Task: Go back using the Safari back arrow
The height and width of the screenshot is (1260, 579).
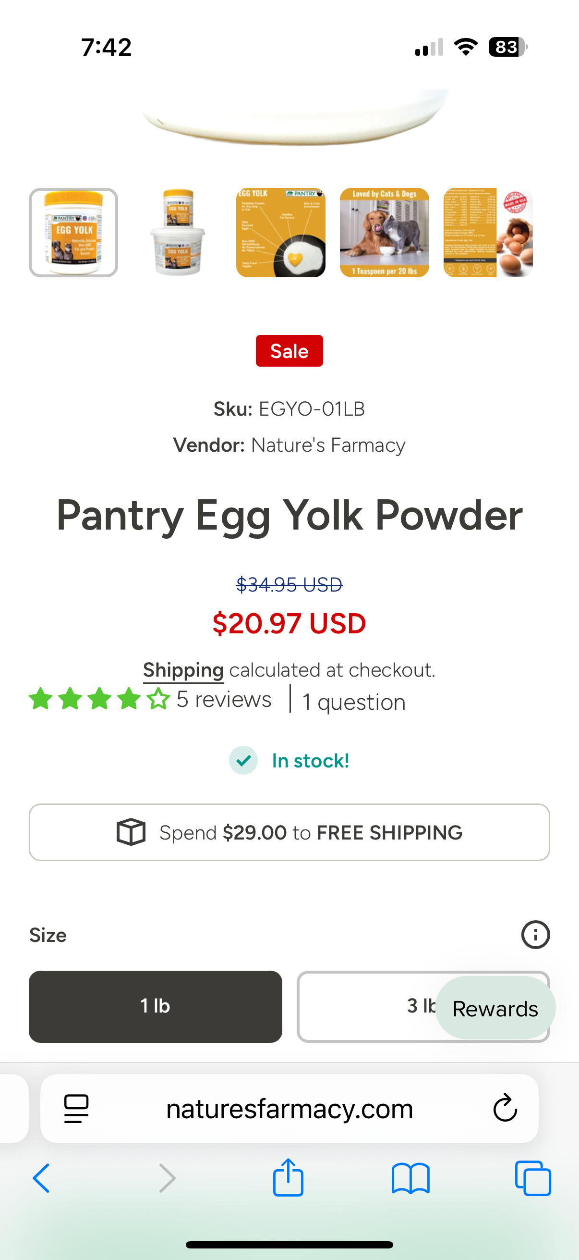Action: click(x=42, y=1178)
